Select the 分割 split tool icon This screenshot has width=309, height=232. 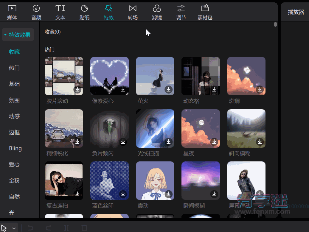pos(66,228)
